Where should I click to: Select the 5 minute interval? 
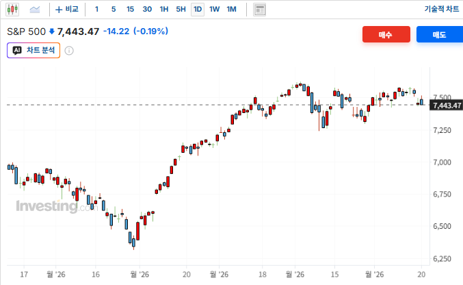[114, 10]
